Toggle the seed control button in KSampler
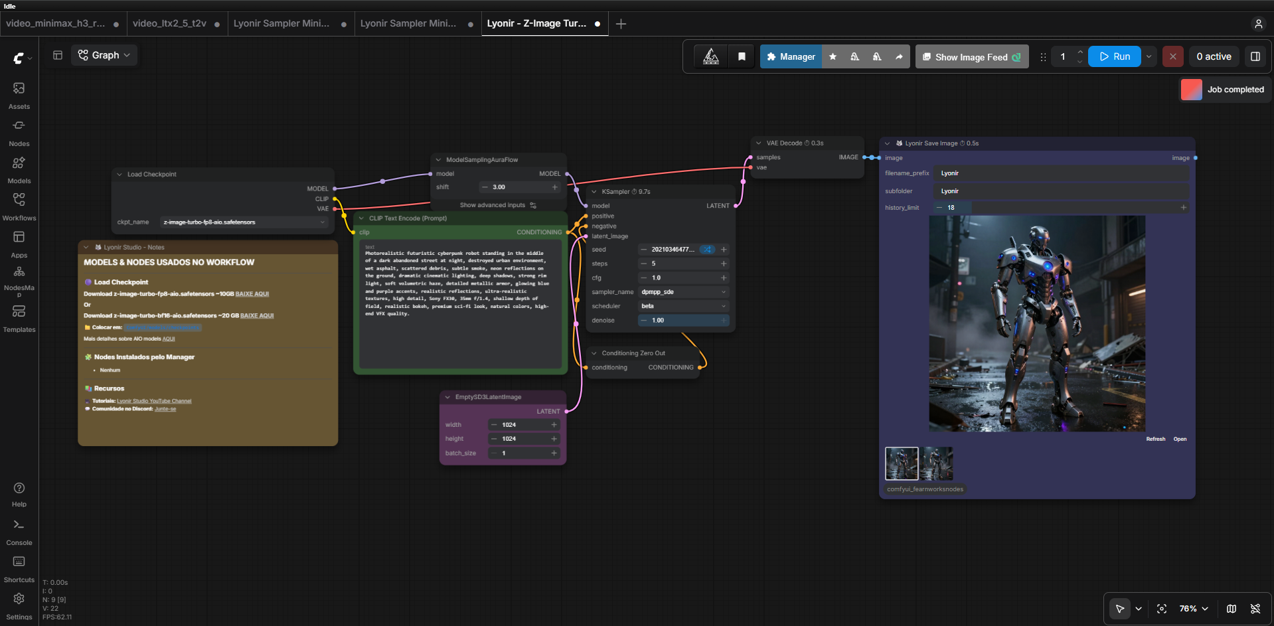Image resolution: width=1274 pixels, height=626 pixels. [708, 250]
